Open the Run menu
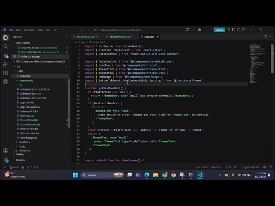 click(55, 30)
